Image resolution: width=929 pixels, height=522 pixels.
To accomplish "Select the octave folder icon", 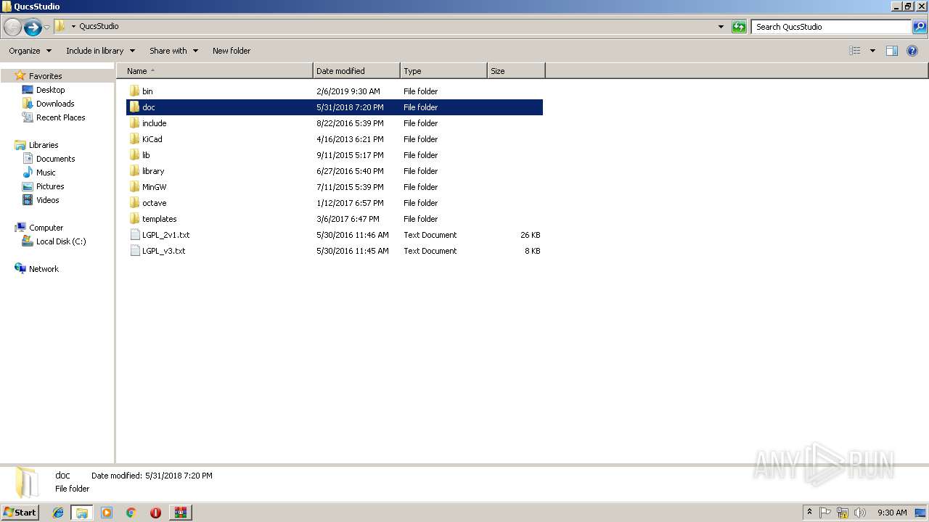I will click(134, 203).
